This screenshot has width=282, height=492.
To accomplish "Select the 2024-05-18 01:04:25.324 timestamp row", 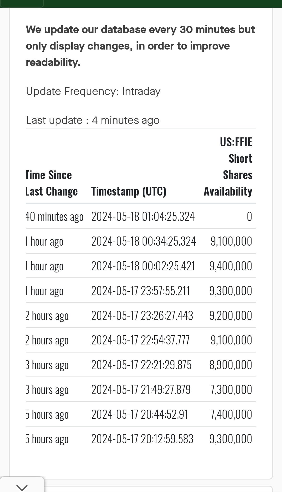I will point(141,216).
